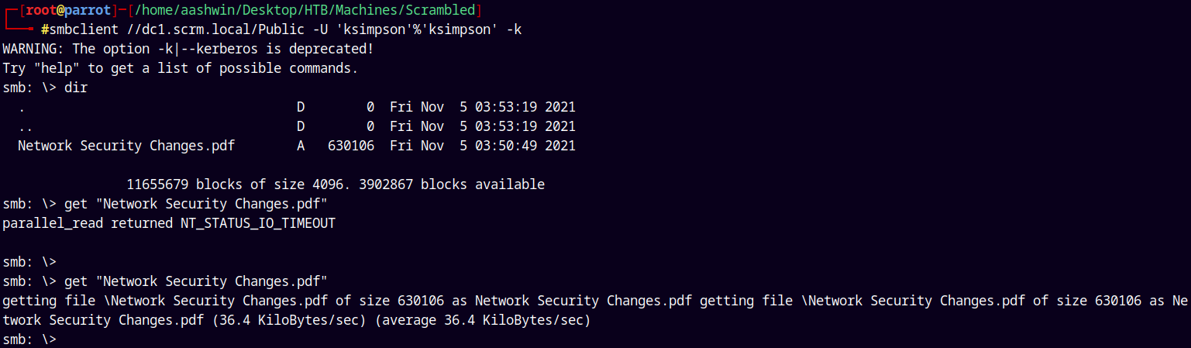Click the timestamp 03:50:49 2021
Screen dimensions: 1191x348
pyautogui.click(x=525, y=146)
